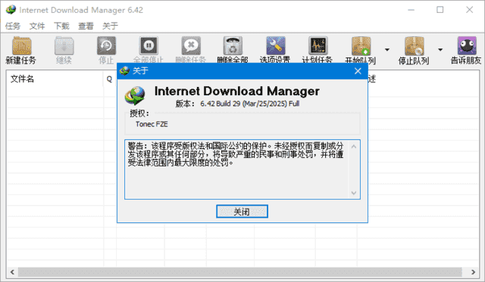Click the small icon in the 关于 dialog title bar
This screenshot has width=485, height=282.
(x=124, y=70)
